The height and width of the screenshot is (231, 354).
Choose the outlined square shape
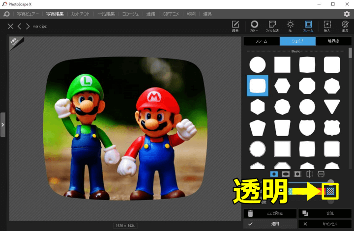(x=282, y=149)
